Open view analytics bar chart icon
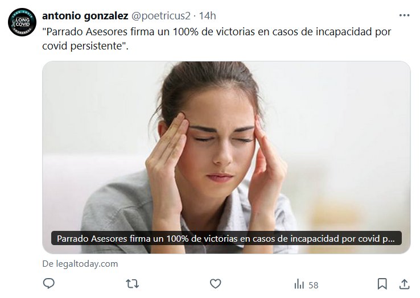Viewport: 420px width, 298px height. pos(299,284)
